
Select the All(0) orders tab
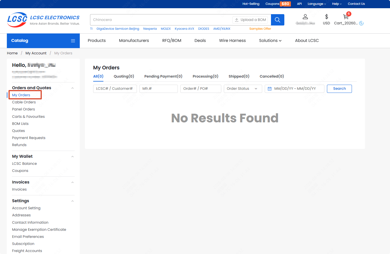pos(98,76)
